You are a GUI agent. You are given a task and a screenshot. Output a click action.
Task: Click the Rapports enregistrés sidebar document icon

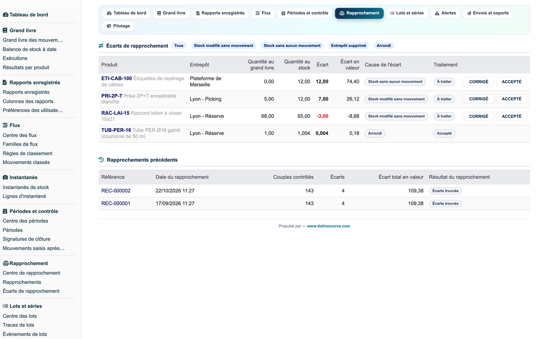[x=5, y=83]
